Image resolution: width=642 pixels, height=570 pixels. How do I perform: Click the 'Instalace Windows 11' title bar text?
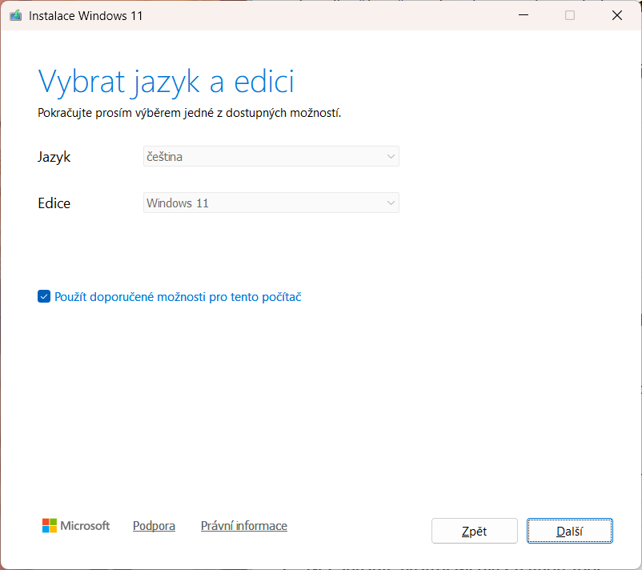tap(86, 15)
